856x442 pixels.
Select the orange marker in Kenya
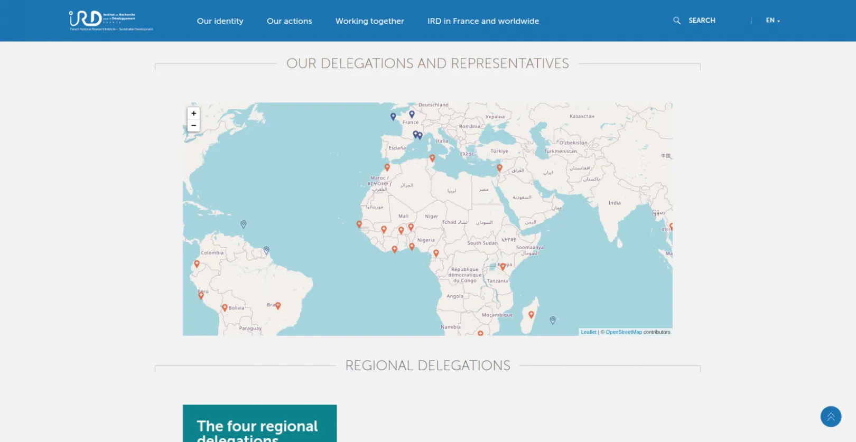click(503, 267)
